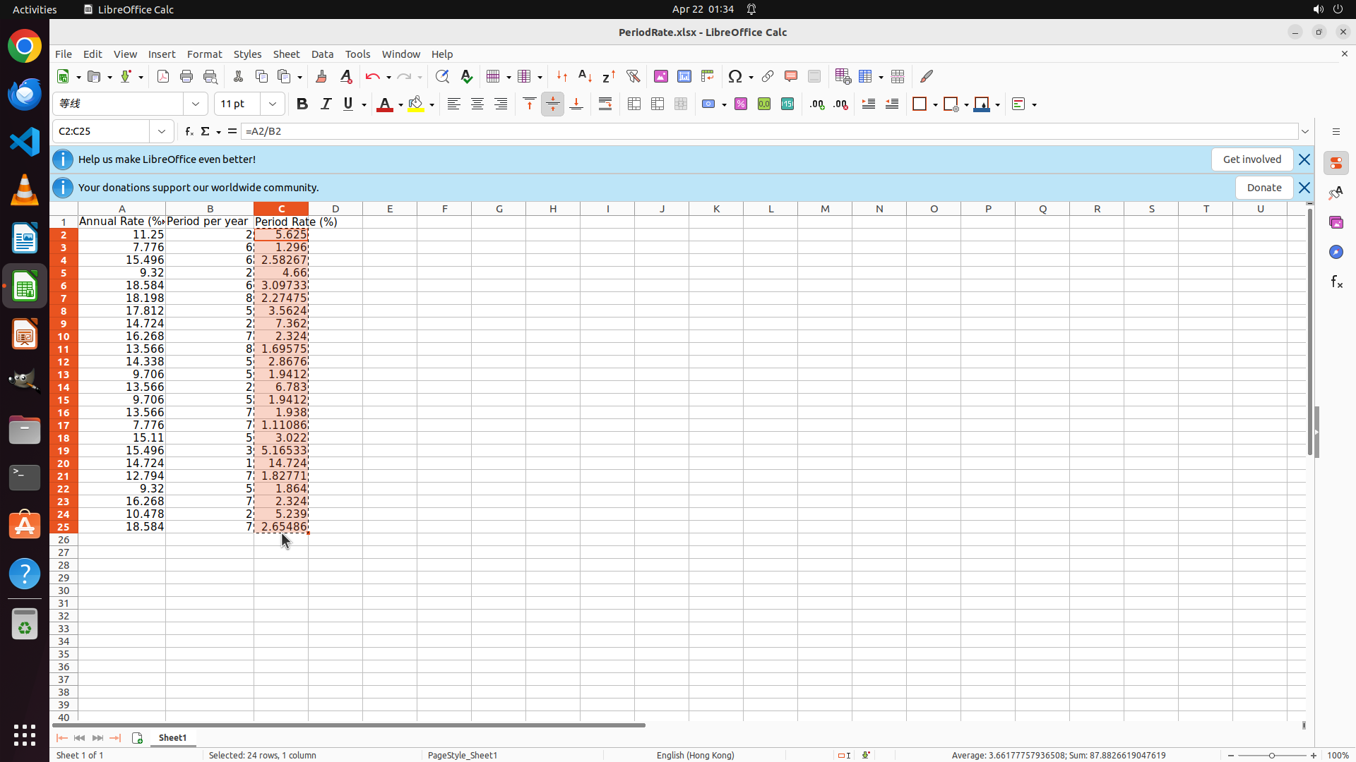1356x762 pixels.
Task: Click the Donate button
Action: pyautogui.click(x=1263, y=188)
